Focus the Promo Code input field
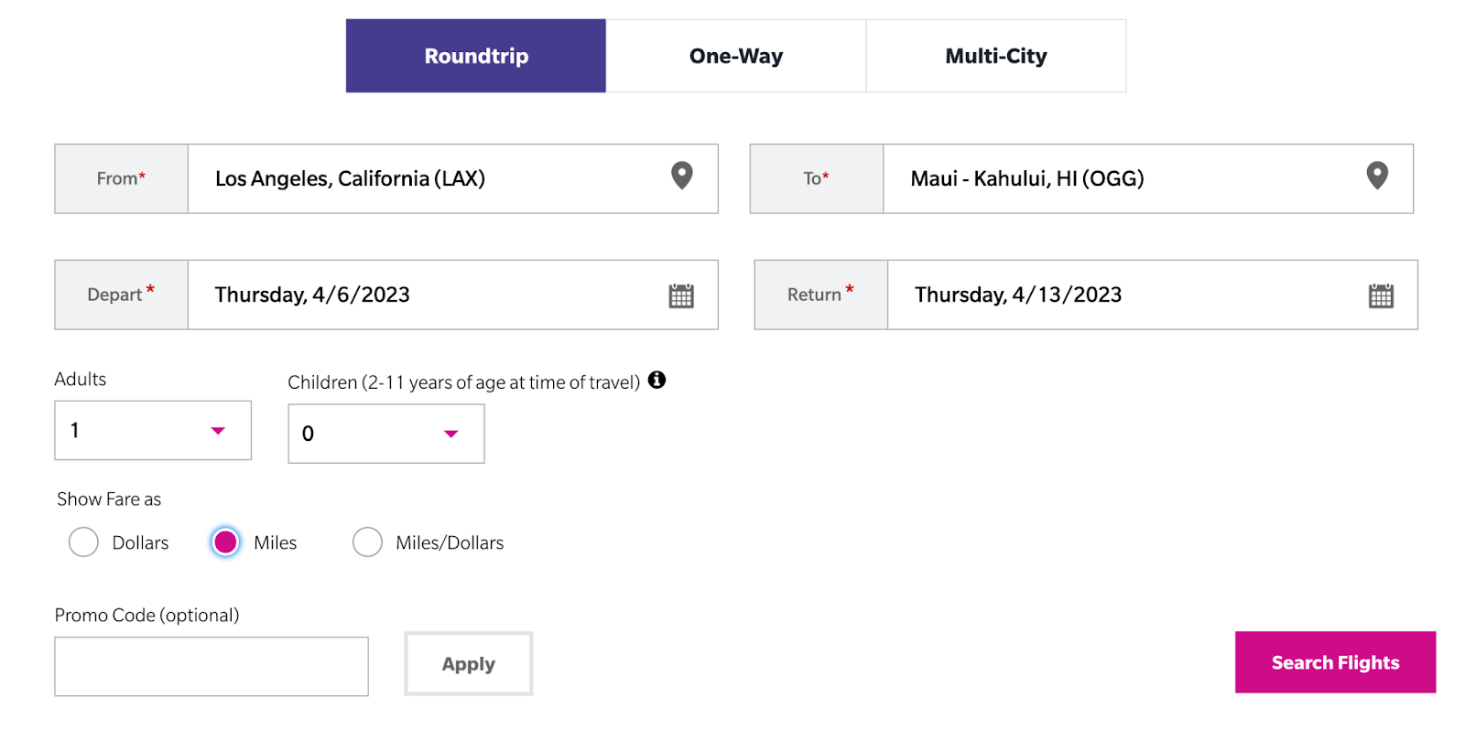1465x751 pixels. pos(212,667)
